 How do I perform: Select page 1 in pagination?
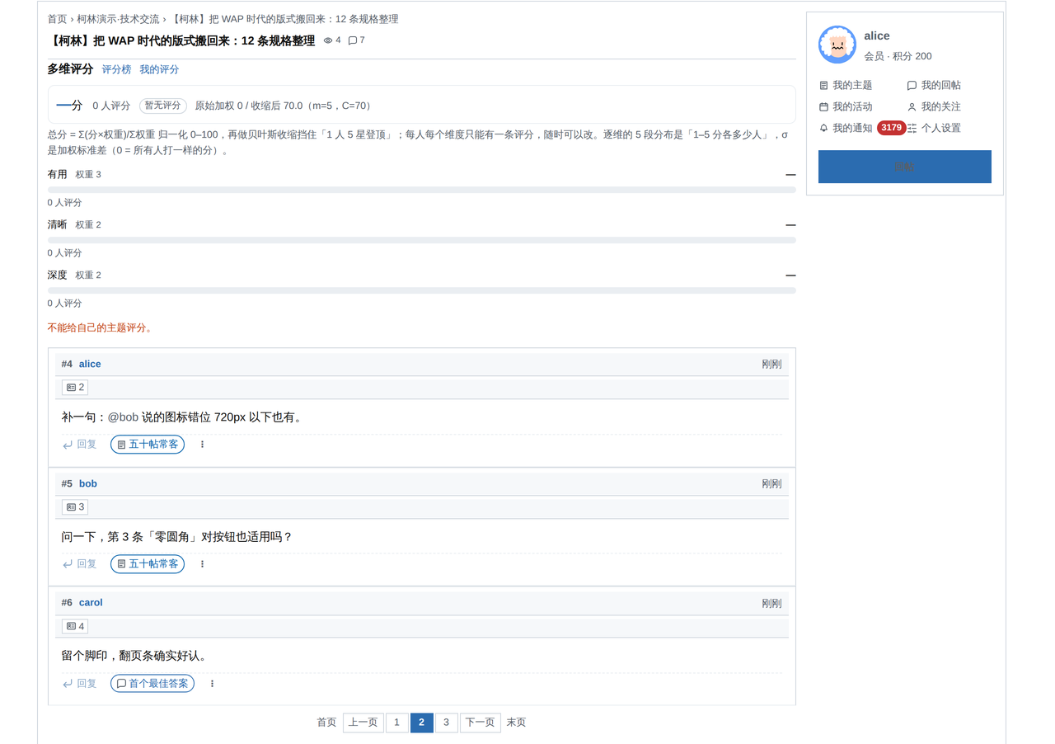click(396, 723)
